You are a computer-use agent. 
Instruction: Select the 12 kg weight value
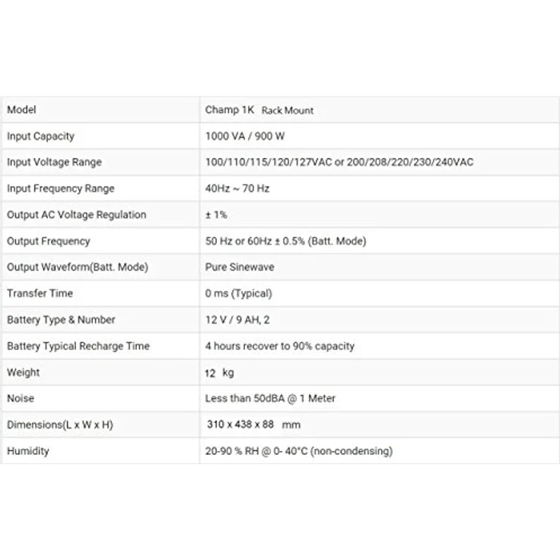pos(219,373)
